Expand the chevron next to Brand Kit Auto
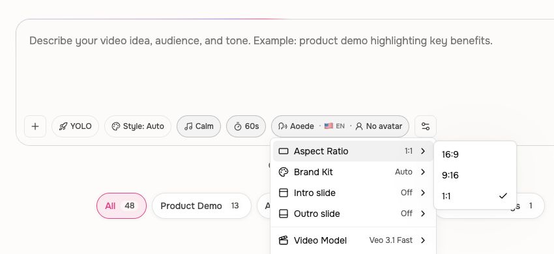554x254 pixels. pos(423,172)
